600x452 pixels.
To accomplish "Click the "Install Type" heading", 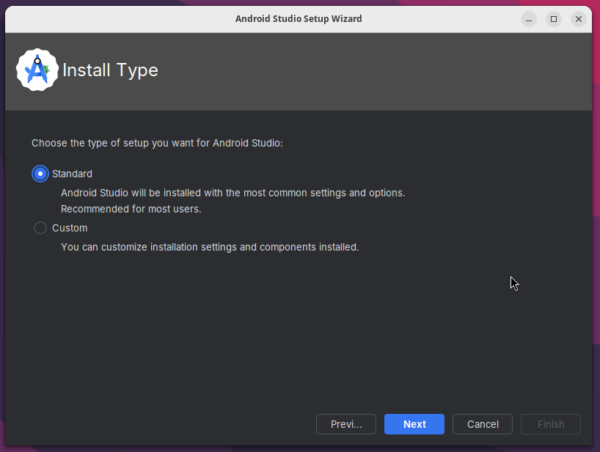I will 110,70.
